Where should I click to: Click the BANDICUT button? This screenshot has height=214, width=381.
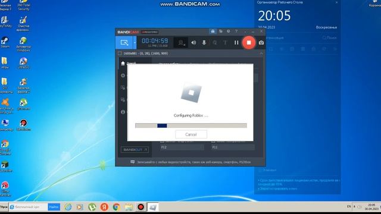click(x=135, y=150)
